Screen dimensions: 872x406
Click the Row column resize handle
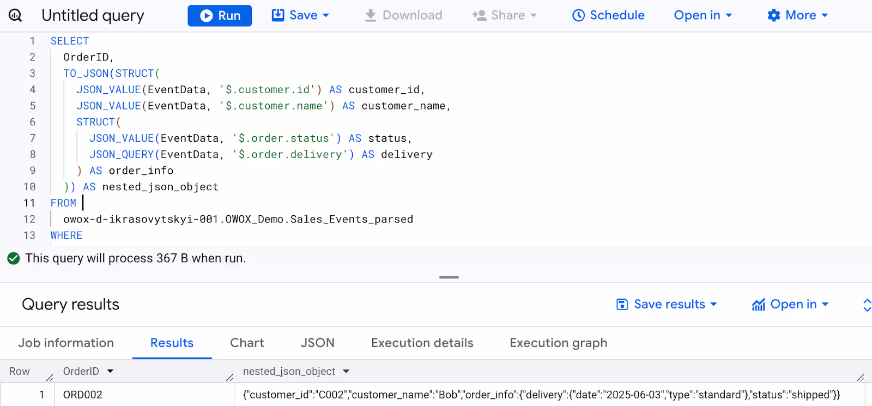pos(50,377)
